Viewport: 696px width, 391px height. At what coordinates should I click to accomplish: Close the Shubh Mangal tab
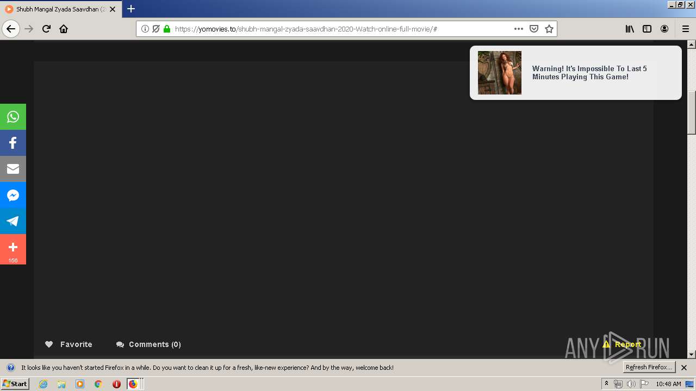113,9
